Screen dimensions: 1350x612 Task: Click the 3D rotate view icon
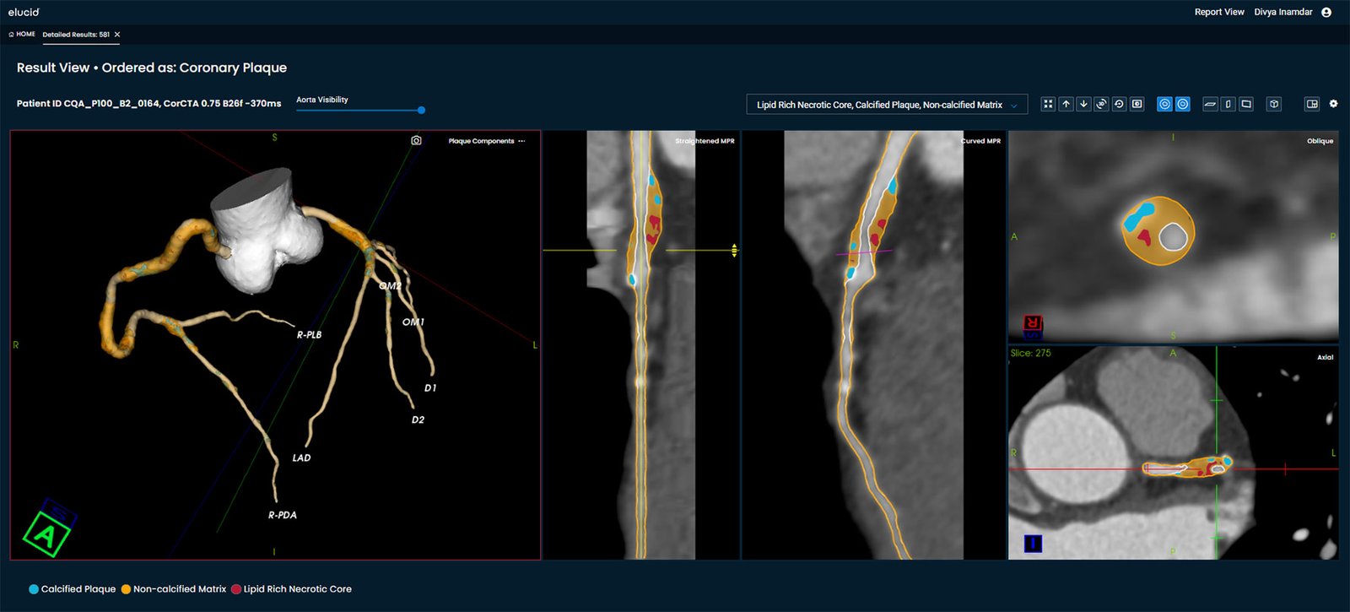pos(1101,104)
